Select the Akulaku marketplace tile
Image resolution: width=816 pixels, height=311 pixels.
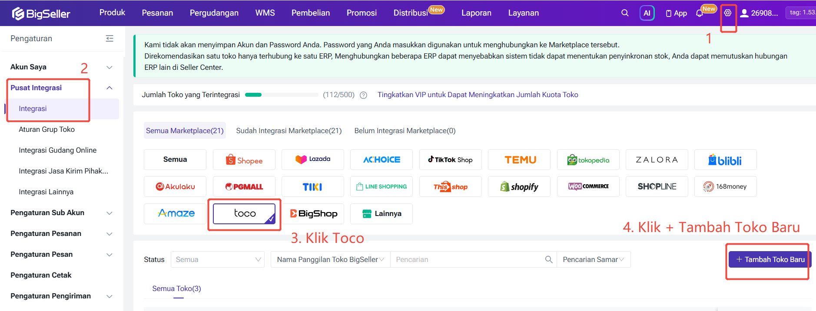pos(175,187)
